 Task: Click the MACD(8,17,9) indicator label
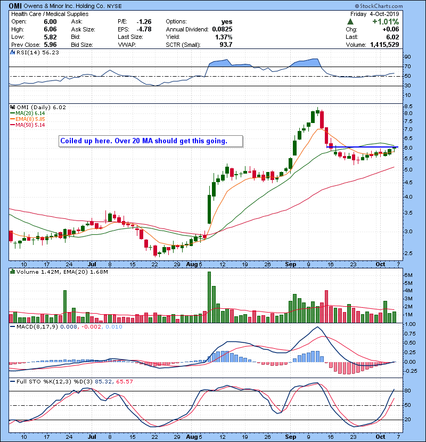(37, 327)
